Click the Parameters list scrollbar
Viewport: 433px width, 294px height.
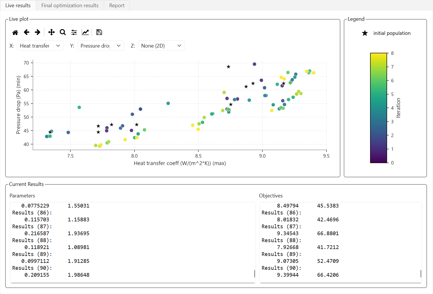click(254, 273)
